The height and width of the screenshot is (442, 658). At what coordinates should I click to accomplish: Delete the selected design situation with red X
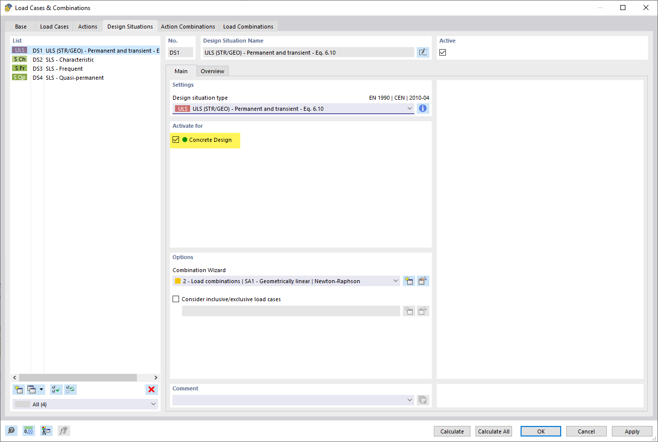[151, 389]
